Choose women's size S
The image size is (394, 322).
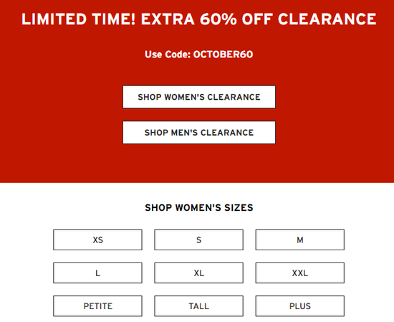[x=198, y=240]
